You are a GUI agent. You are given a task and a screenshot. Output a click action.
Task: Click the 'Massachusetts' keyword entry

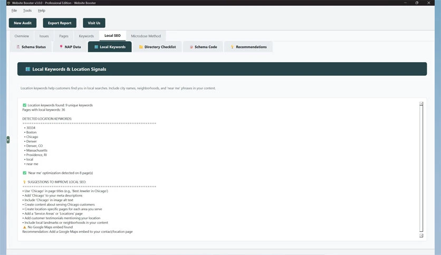click(36, 150)
